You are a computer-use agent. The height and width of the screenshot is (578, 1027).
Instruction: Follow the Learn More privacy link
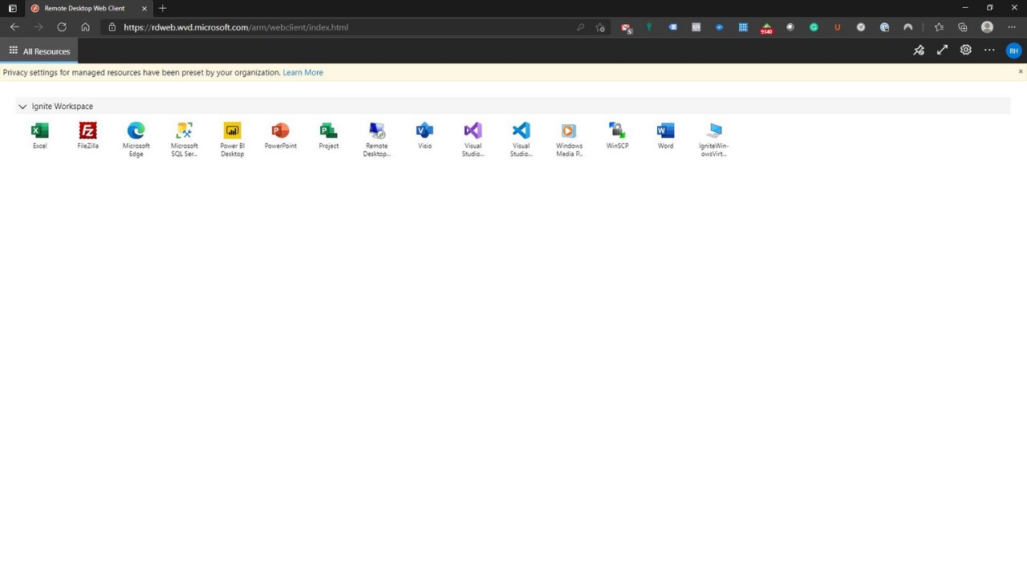point(302,72)
